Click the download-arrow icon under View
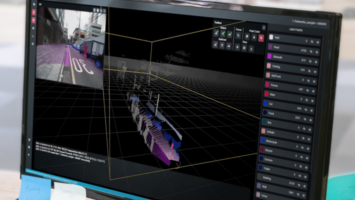Screen dimensions: 355x200 (251, 49)
